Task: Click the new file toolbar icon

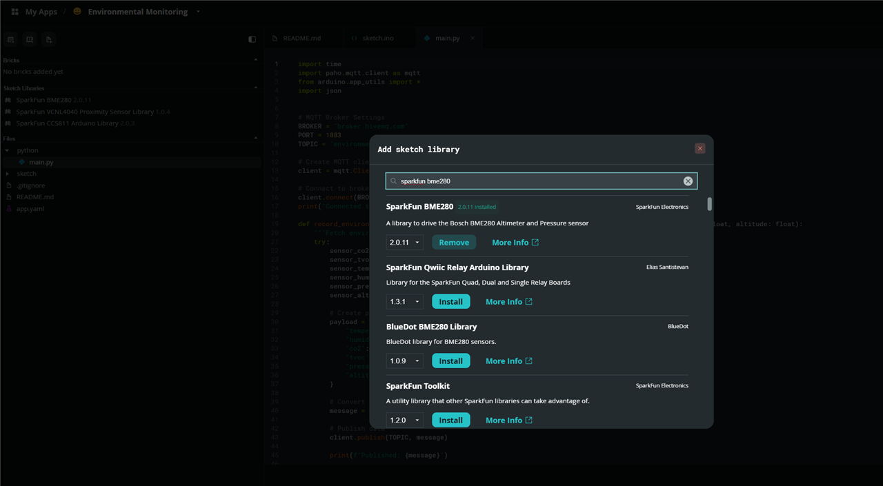Action: (49, 39)
